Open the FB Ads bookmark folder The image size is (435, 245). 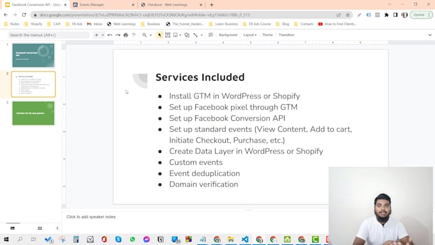pos(74,24)
